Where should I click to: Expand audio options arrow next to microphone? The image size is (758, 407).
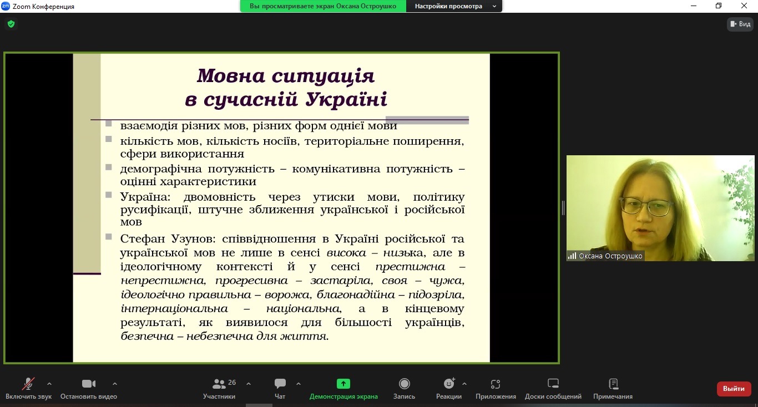[49, 383]
